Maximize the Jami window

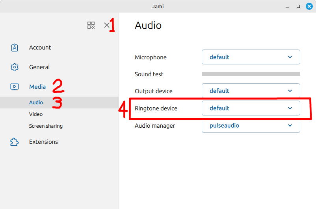298,6
